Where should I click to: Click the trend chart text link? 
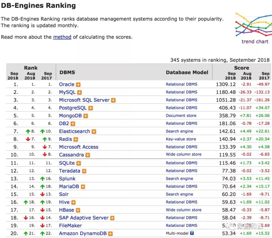[x=255, y=41]
